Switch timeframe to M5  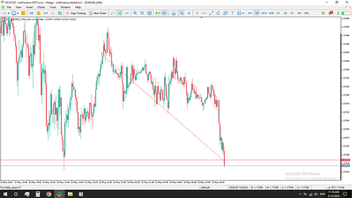257,13
